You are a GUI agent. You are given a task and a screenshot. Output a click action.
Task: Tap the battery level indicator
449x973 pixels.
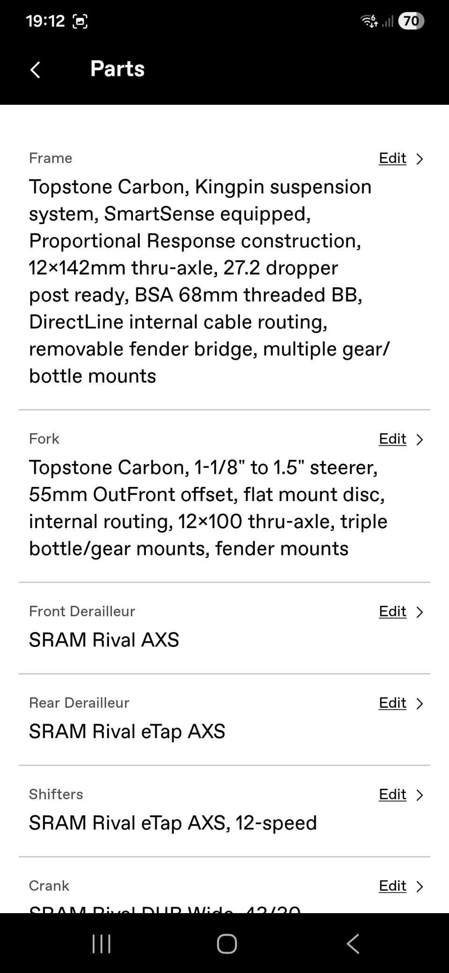pyautogui.click(x=411, y=21)
